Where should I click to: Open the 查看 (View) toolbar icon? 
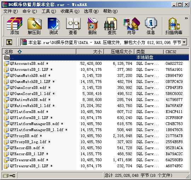73,26
